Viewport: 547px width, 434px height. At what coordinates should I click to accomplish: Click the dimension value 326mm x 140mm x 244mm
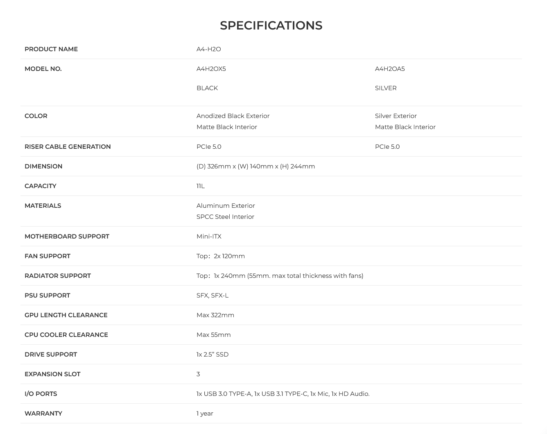tap(256, 166)
